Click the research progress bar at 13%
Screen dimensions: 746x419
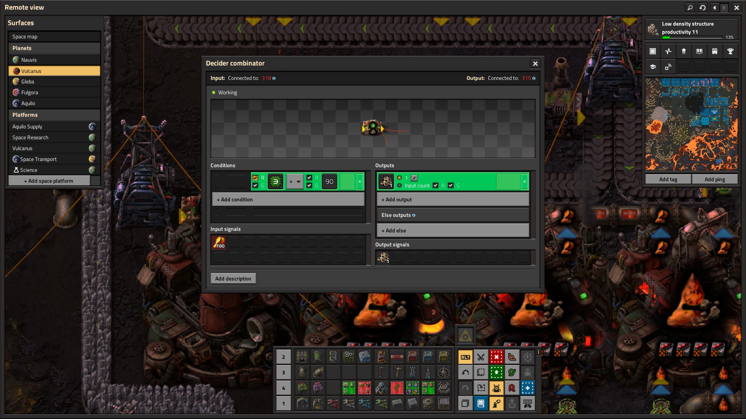[692, 38]
